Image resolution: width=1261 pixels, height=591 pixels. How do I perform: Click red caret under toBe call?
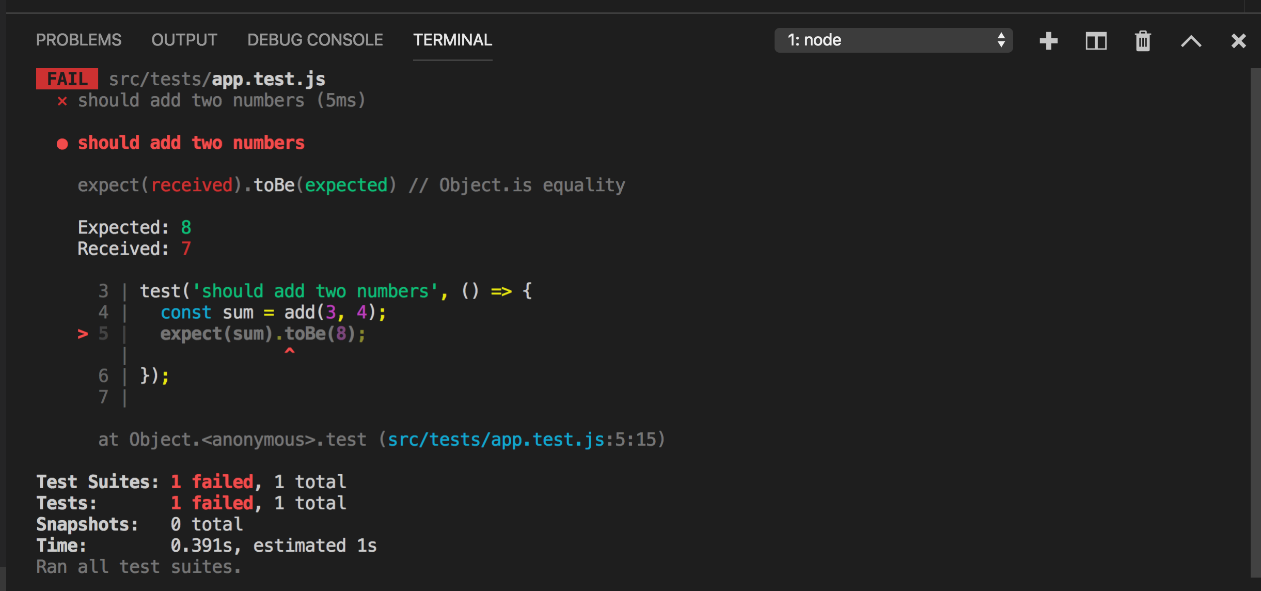tap(290, 351)
